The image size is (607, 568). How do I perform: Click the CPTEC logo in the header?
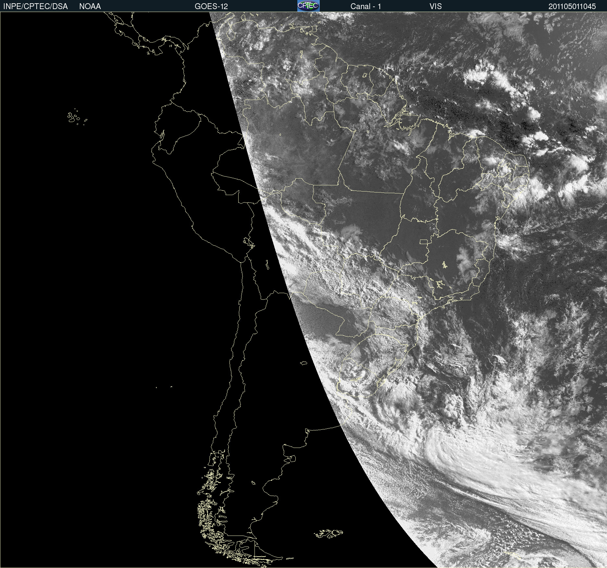(x=308, y=6)
